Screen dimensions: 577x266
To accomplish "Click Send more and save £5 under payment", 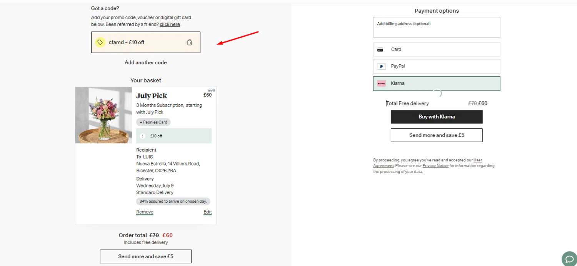I will [436, 135].
